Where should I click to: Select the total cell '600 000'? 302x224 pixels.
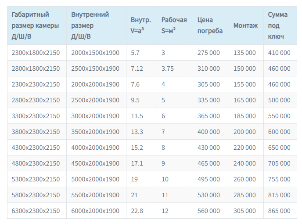point(280,132)
